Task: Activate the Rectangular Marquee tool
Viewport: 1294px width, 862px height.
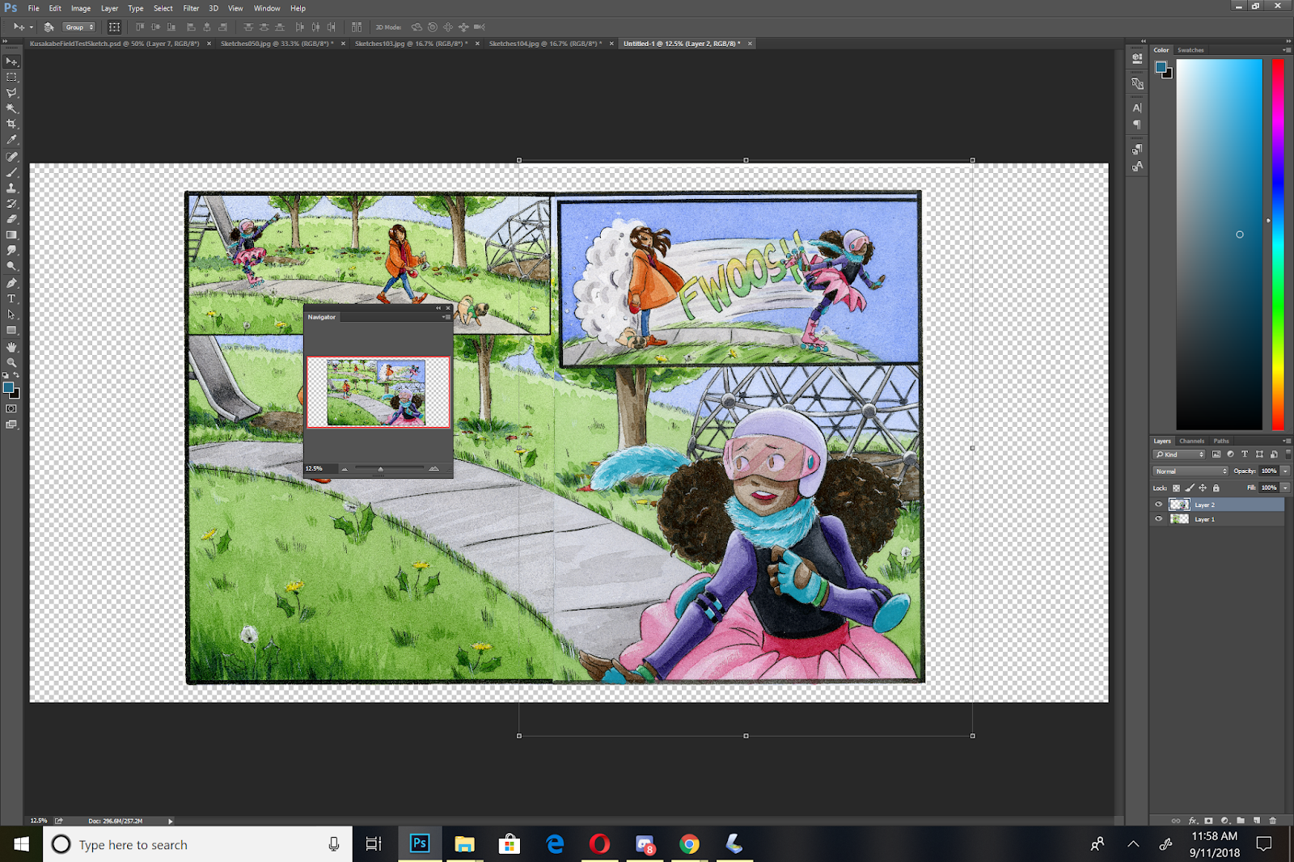Action: coord(11,77)
